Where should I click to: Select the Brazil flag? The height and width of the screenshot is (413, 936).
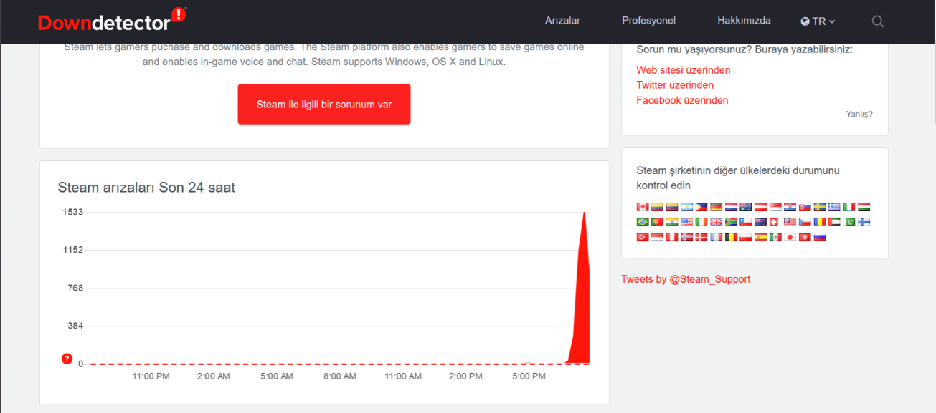643,222
